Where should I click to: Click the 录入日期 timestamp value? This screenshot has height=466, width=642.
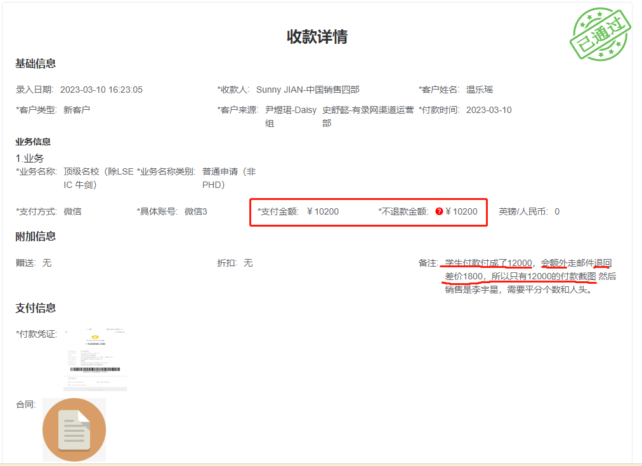(103, 90)
